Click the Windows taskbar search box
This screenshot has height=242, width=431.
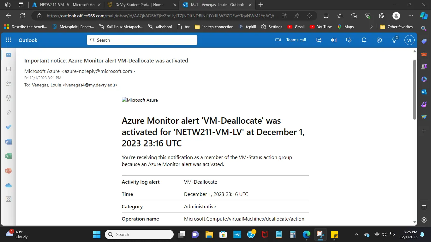tap(139, 234)
